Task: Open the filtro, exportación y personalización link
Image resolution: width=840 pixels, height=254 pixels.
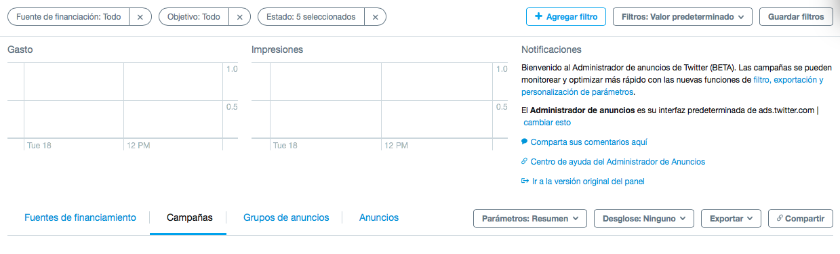Action: click(672, 85)
